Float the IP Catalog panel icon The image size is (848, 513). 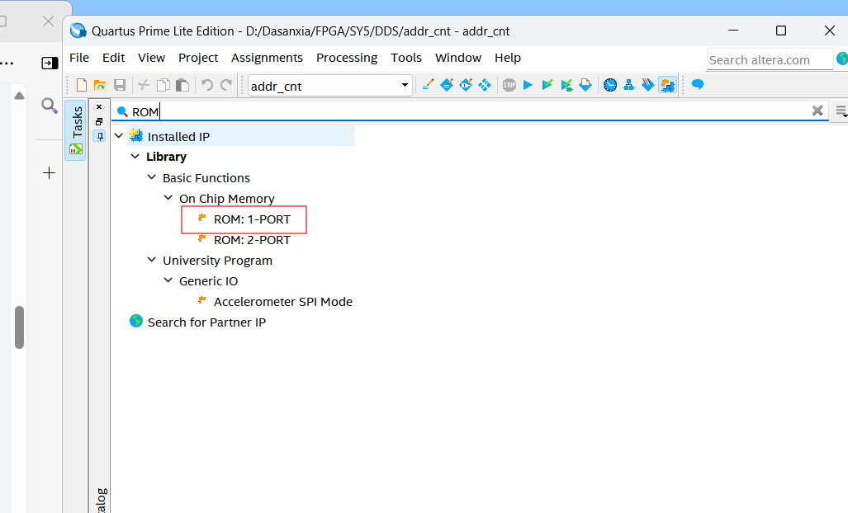coord(99,121)
